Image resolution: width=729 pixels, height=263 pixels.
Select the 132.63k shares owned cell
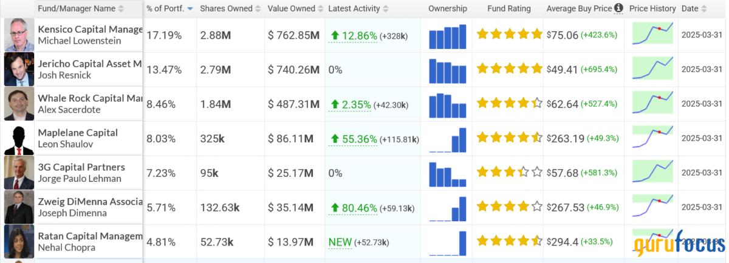[x=220, y=208]
